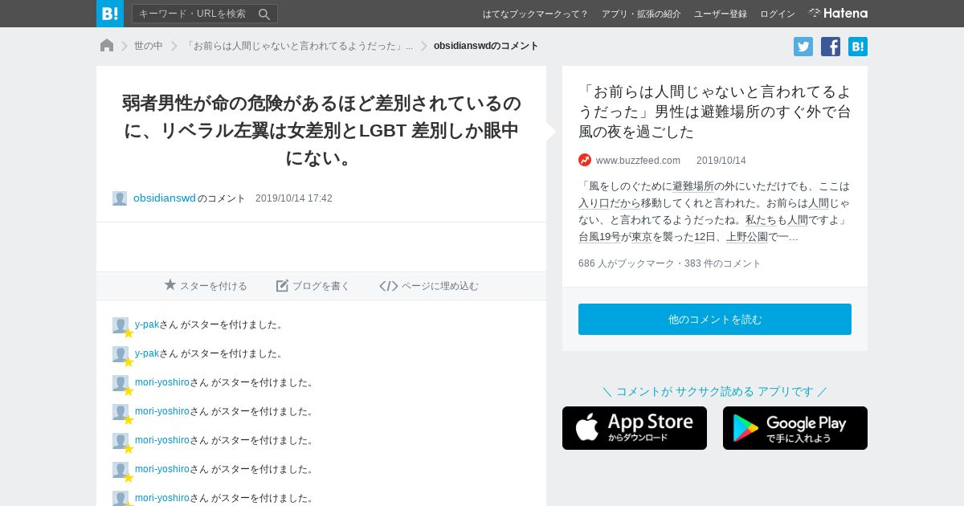Click obsidianswd avatar image

[120, 198]
